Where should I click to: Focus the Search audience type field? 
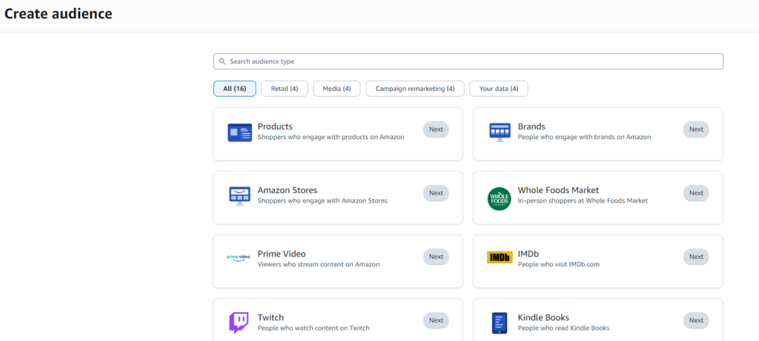(468, 61)
